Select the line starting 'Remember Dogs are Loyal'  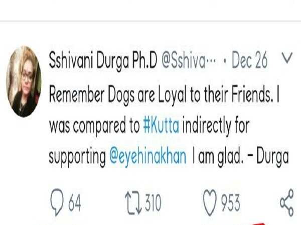tap(164, 95)
